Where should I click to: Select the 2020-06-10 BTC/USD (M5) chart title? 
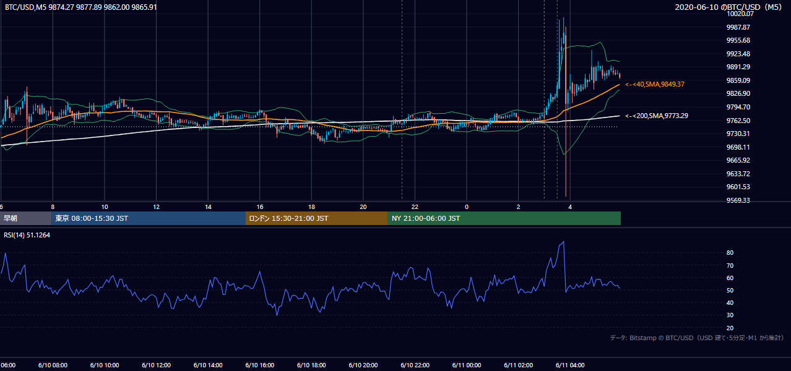pyautogui.click(x=729, y=7)
